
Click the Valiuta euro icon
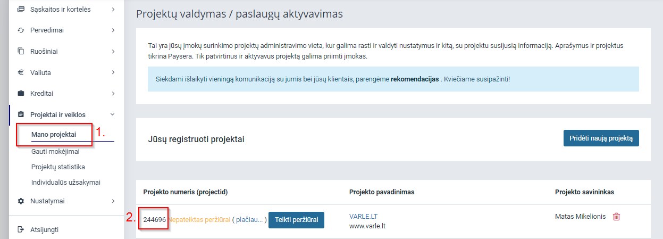pos(21,72)
